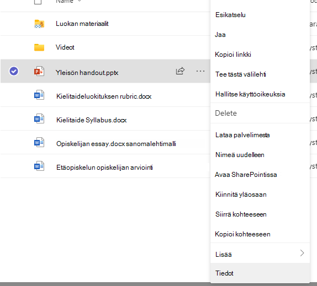The height and width of the screenshot is (286, 317).
Task: Open the Name column sort dropdown
Action: pyautogui.click(x=80, y=1)
